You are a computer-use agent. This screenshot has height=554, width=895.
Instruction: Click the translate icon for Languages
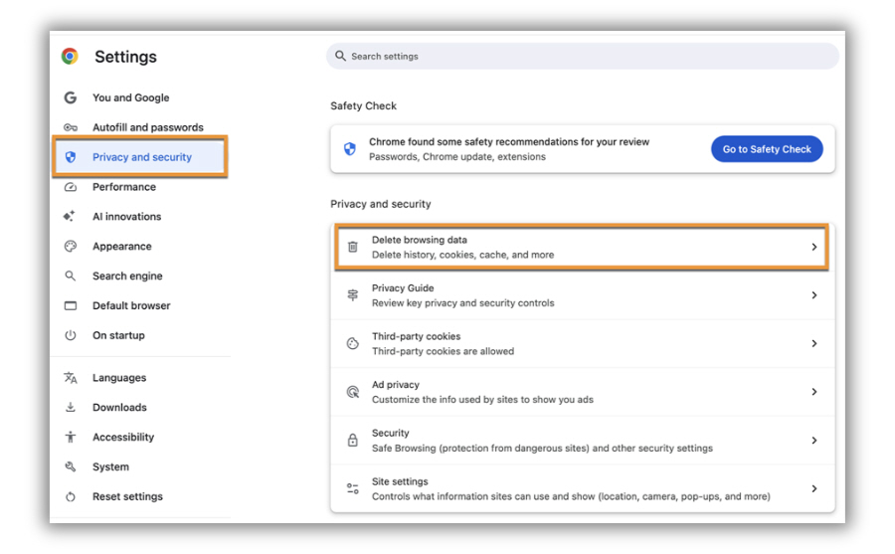[x=71, y=378]
